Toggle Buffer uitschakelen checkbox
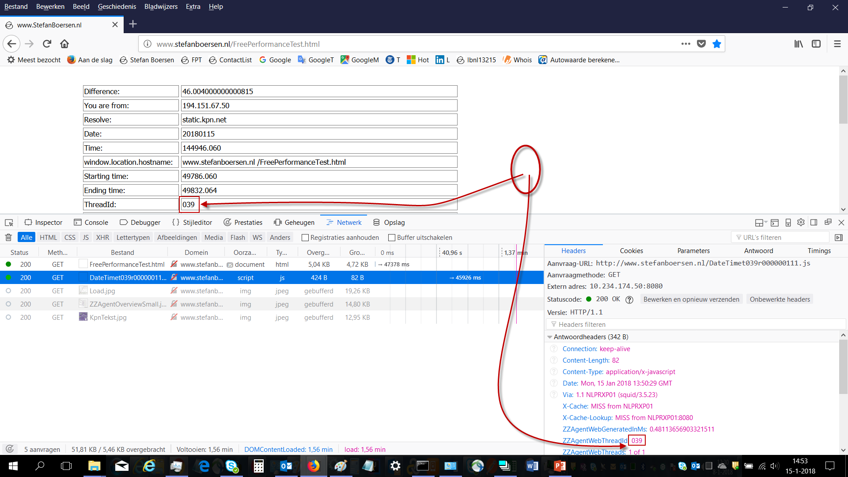848x477 pixels. pos(391,238)
